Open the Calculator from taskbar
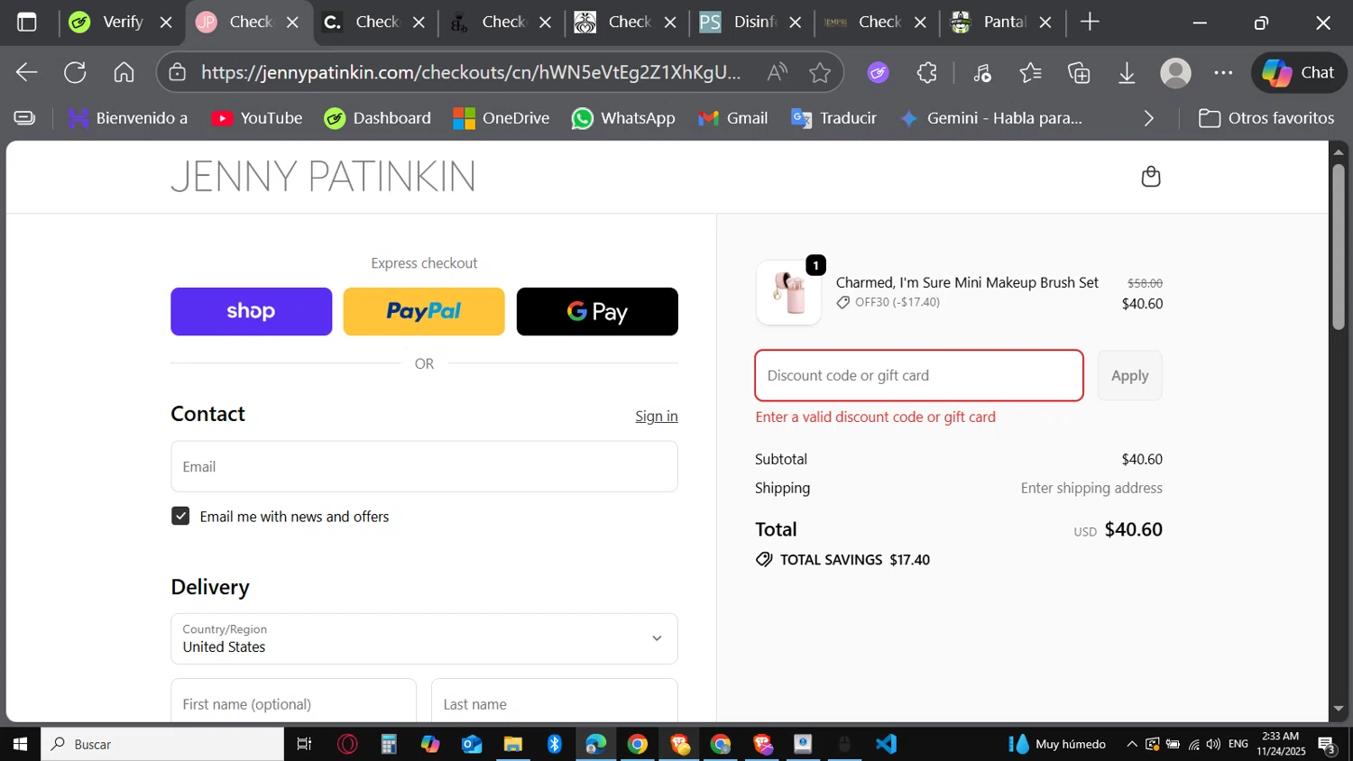Screen dimensions: 1353x761 click(389, 744)
